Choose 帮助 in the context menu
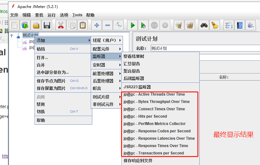This screenshot has height=165, width=260. [x=63, y=120]
